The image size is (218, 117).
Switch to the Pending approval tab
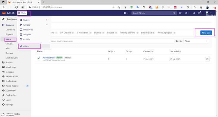point(129,33)
